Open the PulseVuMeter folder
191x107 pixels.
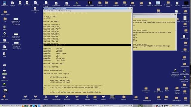pos(176,99)
